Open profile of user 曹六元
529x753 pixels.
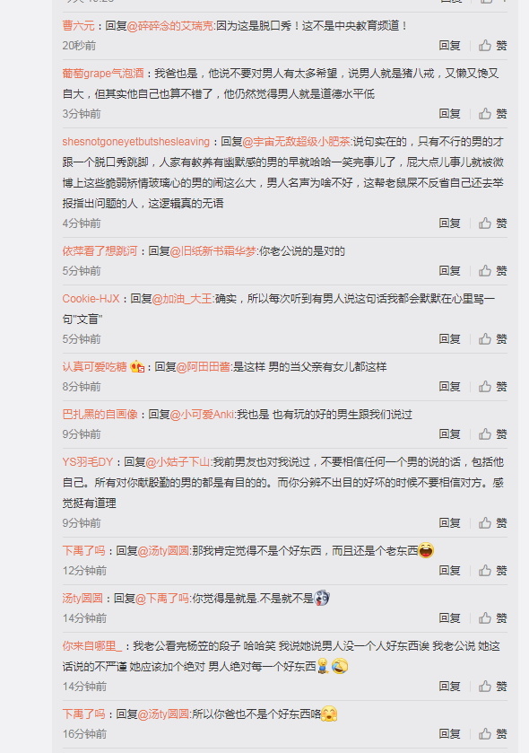78,25
